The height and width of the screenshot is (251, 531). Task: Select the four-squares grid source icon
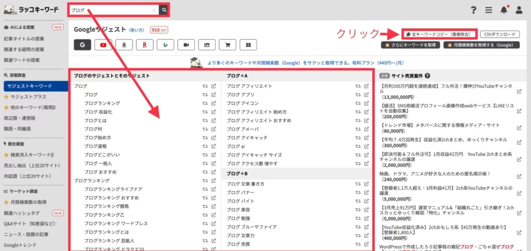(x=248, y=45)
